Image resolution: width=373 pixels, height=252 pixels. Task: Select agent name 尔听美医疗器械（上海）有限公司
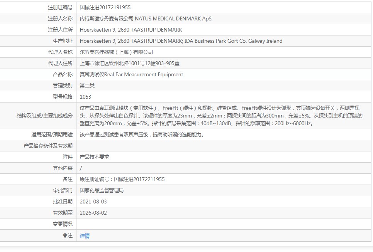point(116,52)
